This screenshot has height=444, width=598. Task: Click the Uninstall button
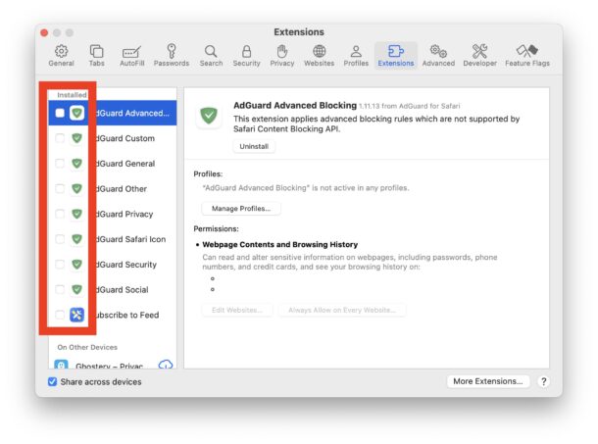click(254, 146)
